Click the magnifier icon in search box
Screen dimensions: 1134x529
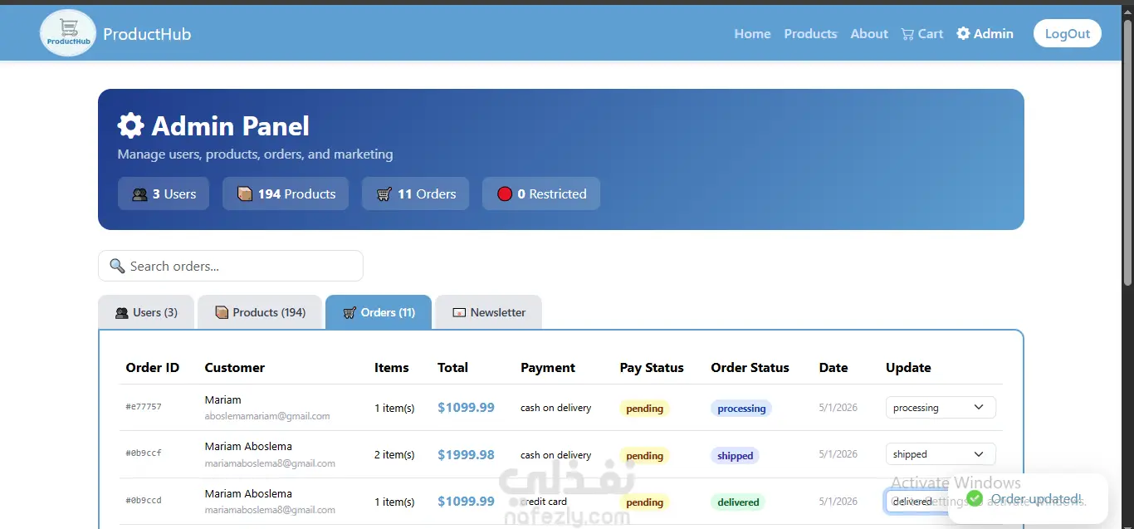click(x=117, y=267)
